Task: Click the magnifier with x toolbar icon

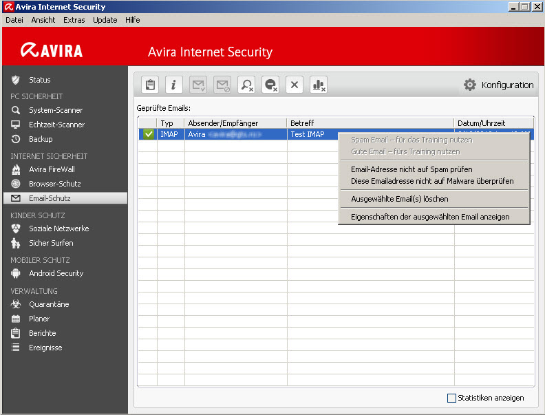Action: (x=246, y=85)
